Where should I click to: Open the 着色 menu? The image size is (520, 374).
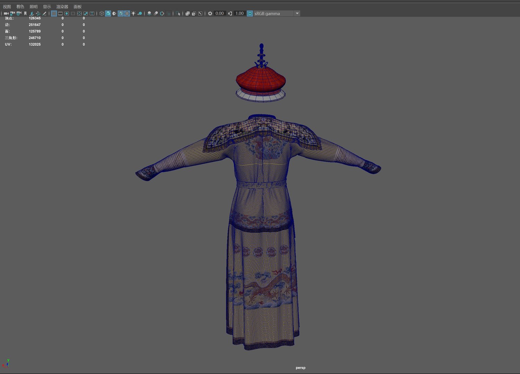pyautogui.click(x=20, y=7)
